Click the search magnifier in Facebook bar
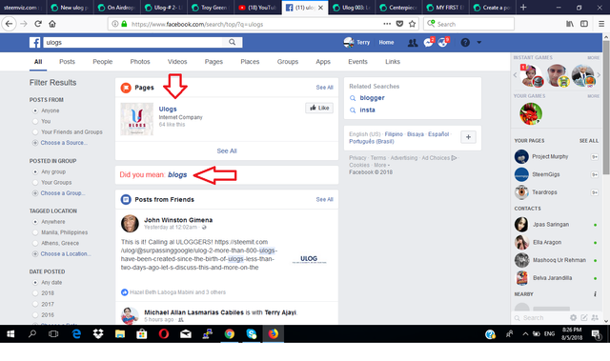The image size is (610, 361). click(x=232, y=42)
